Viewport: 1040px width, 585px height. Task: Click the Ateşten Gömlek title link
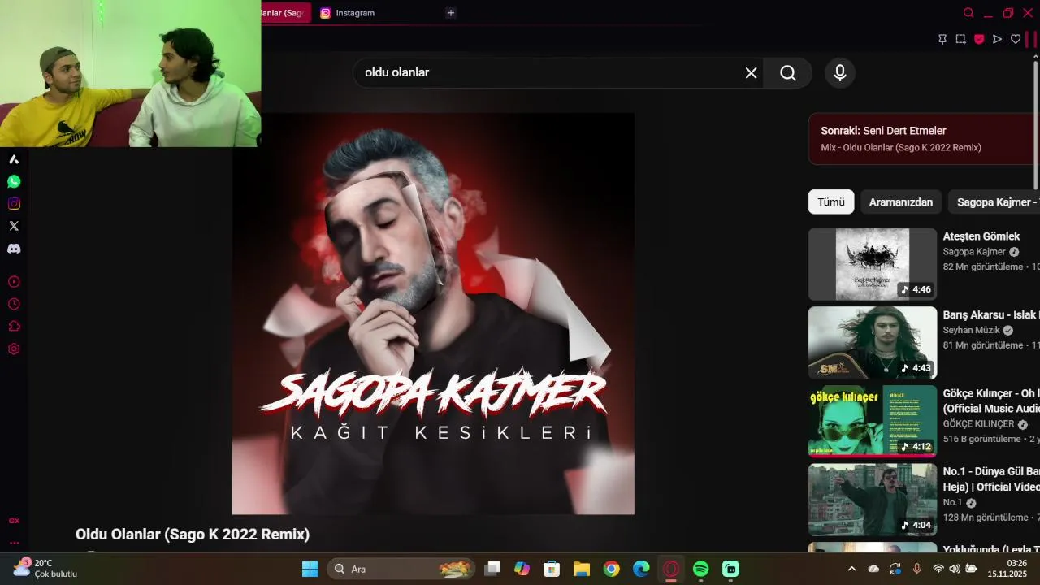[981, 236]
